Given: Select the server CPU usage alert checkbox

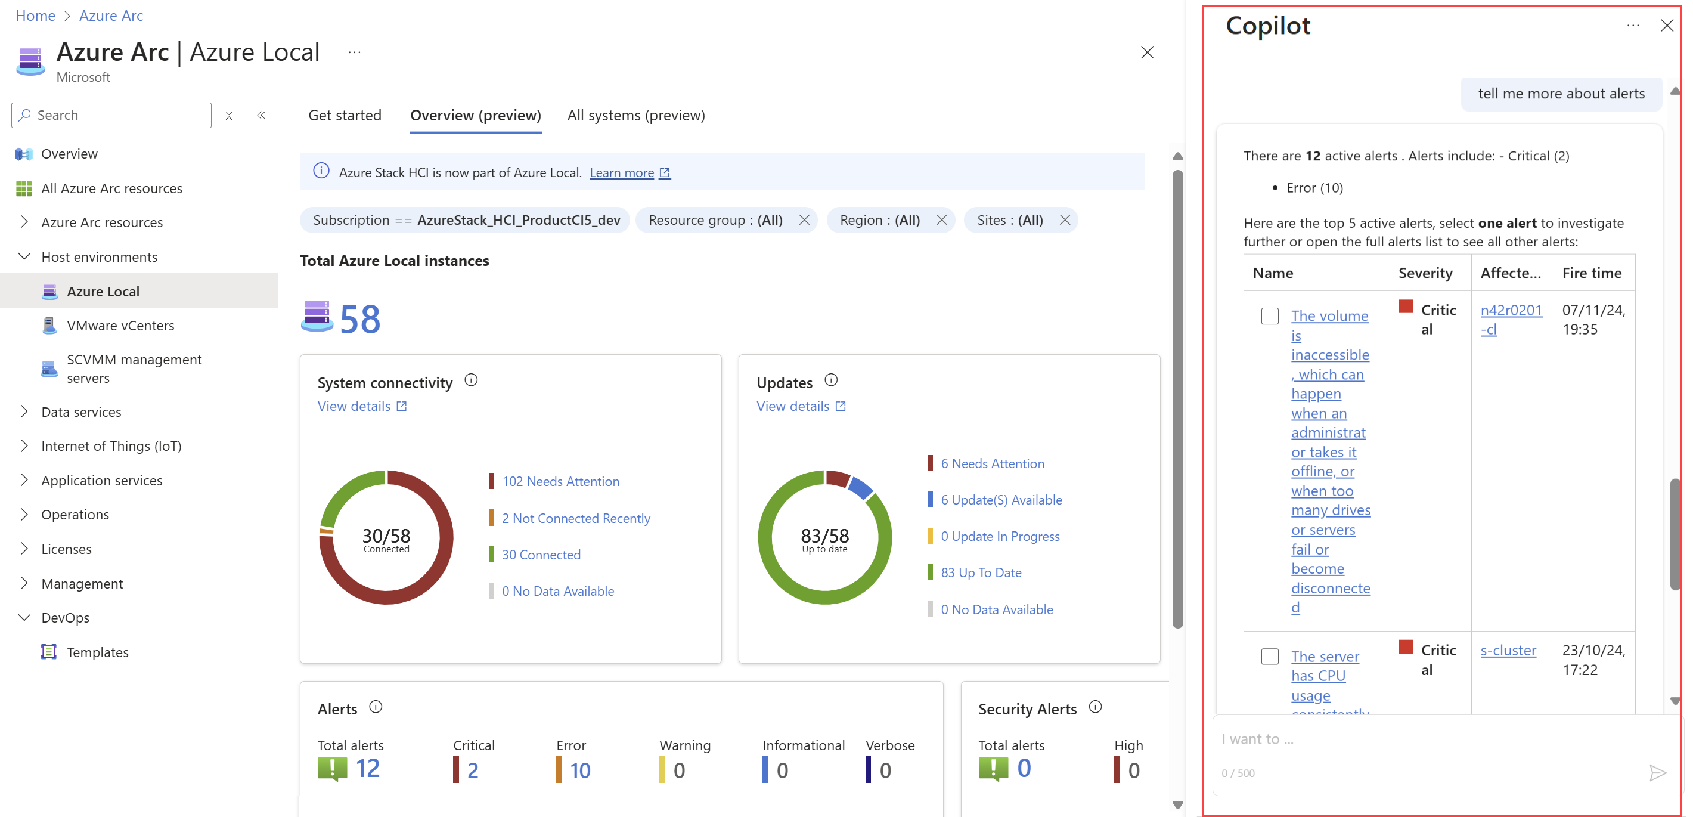Looking at the screenshot, I should (x=1270, y=656).
